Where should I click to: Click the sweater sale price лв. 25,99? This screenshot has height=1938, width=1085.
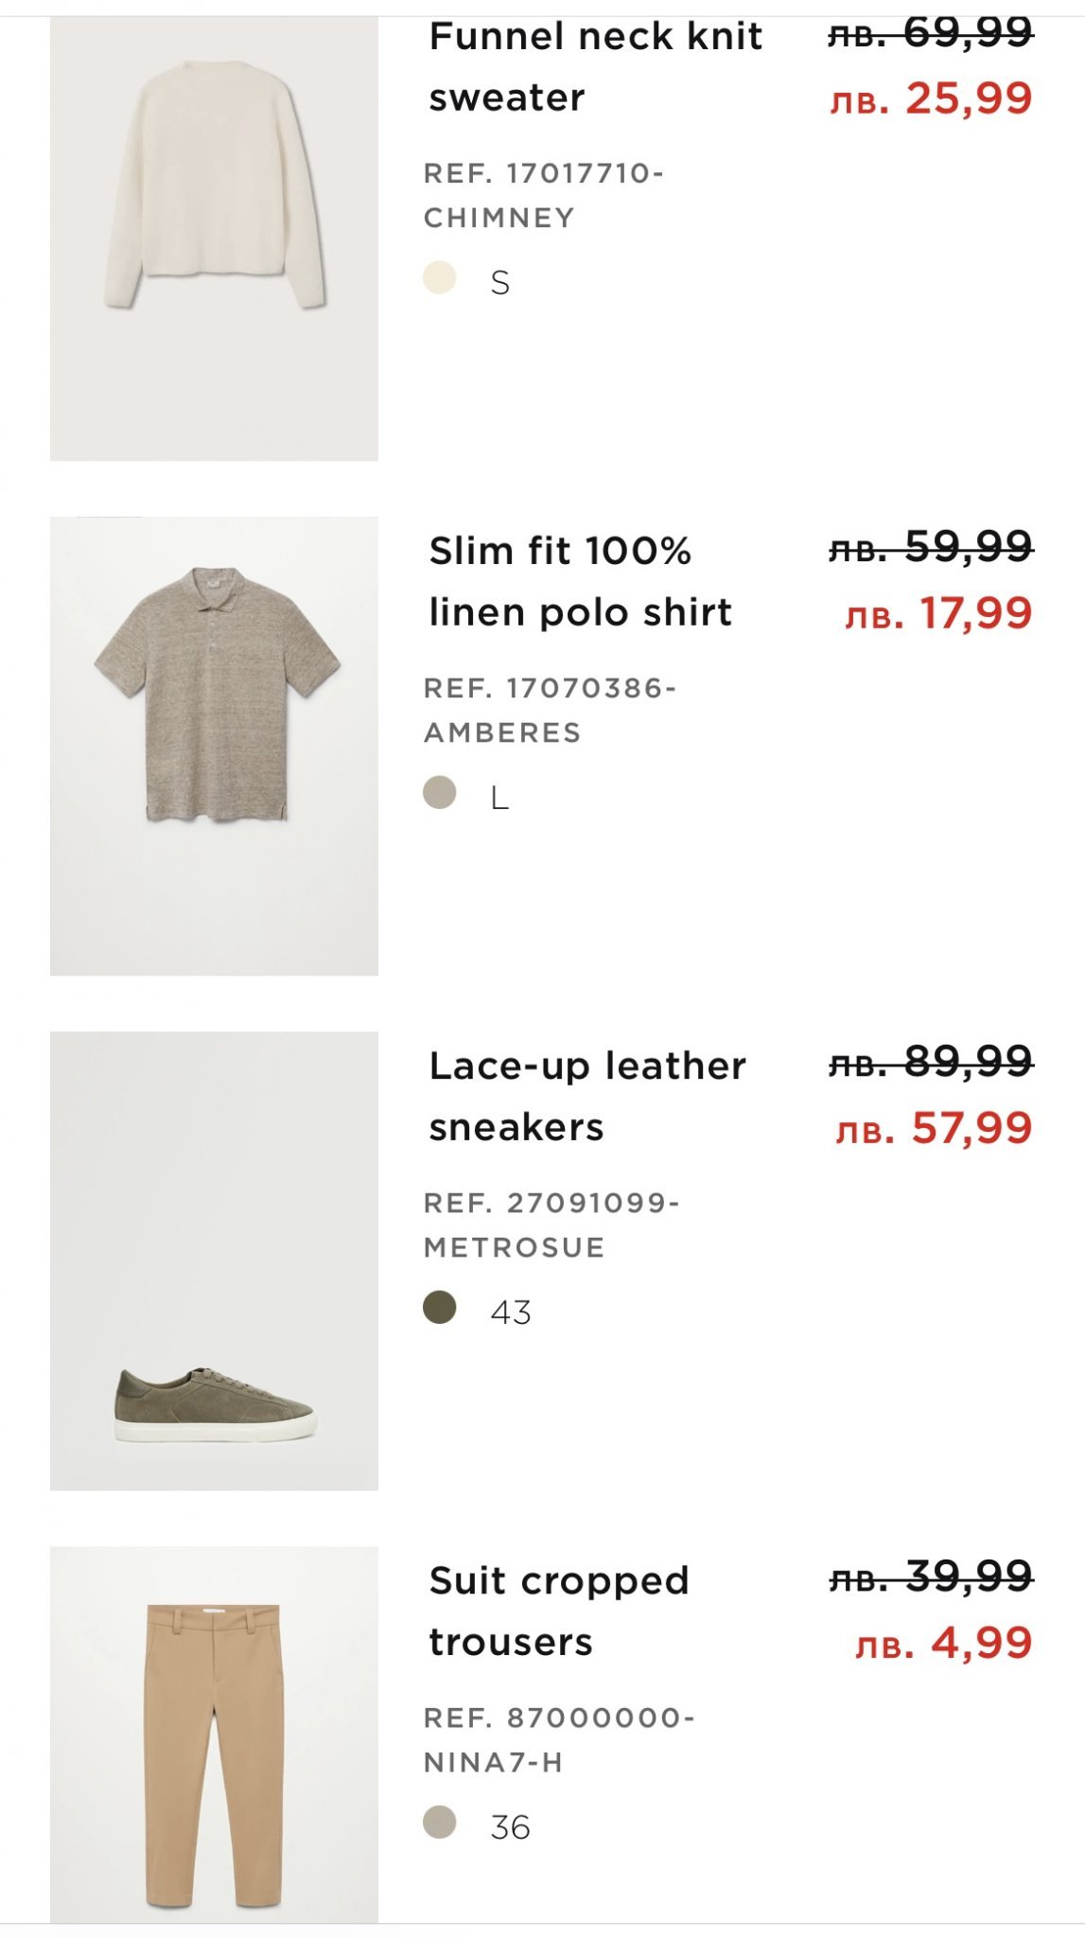pyautogui.click(x=931, y=99)
